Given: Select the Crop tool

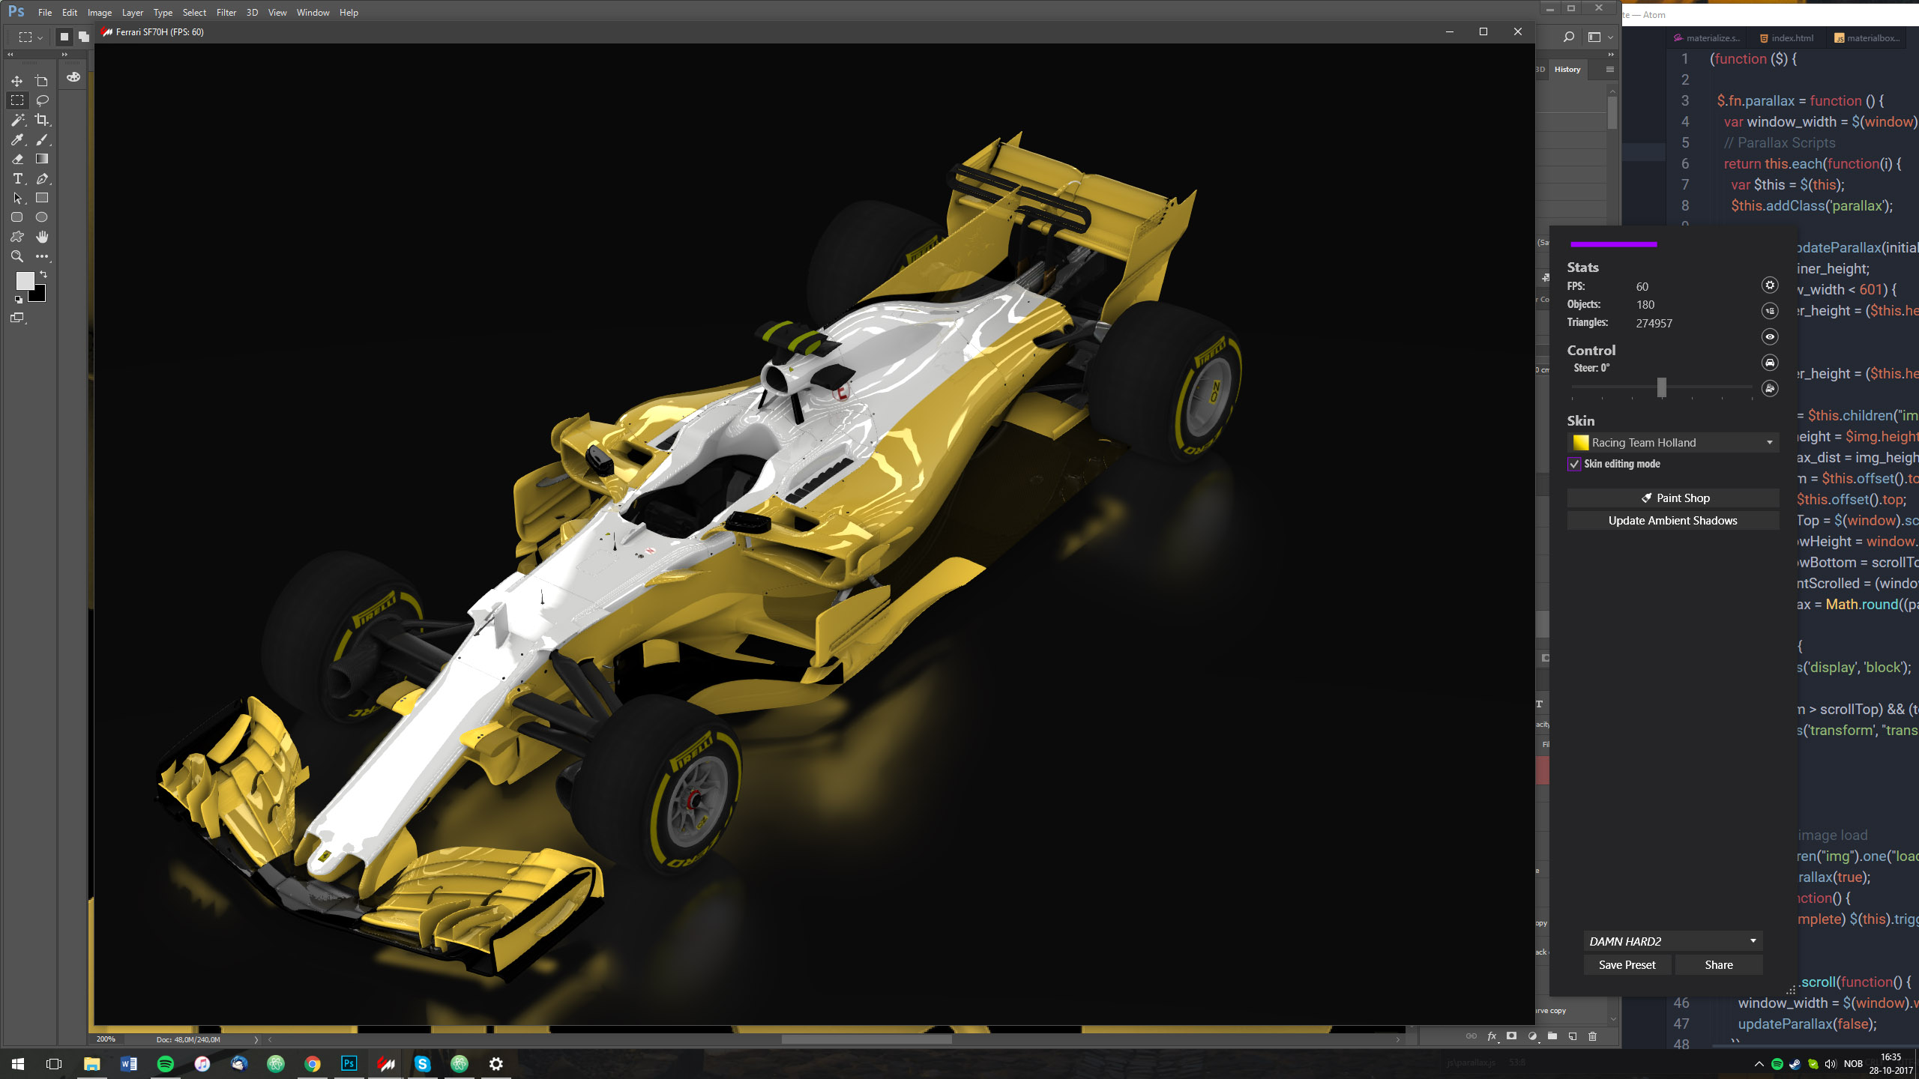Looking at the screenshot, I should pos(42,120).
